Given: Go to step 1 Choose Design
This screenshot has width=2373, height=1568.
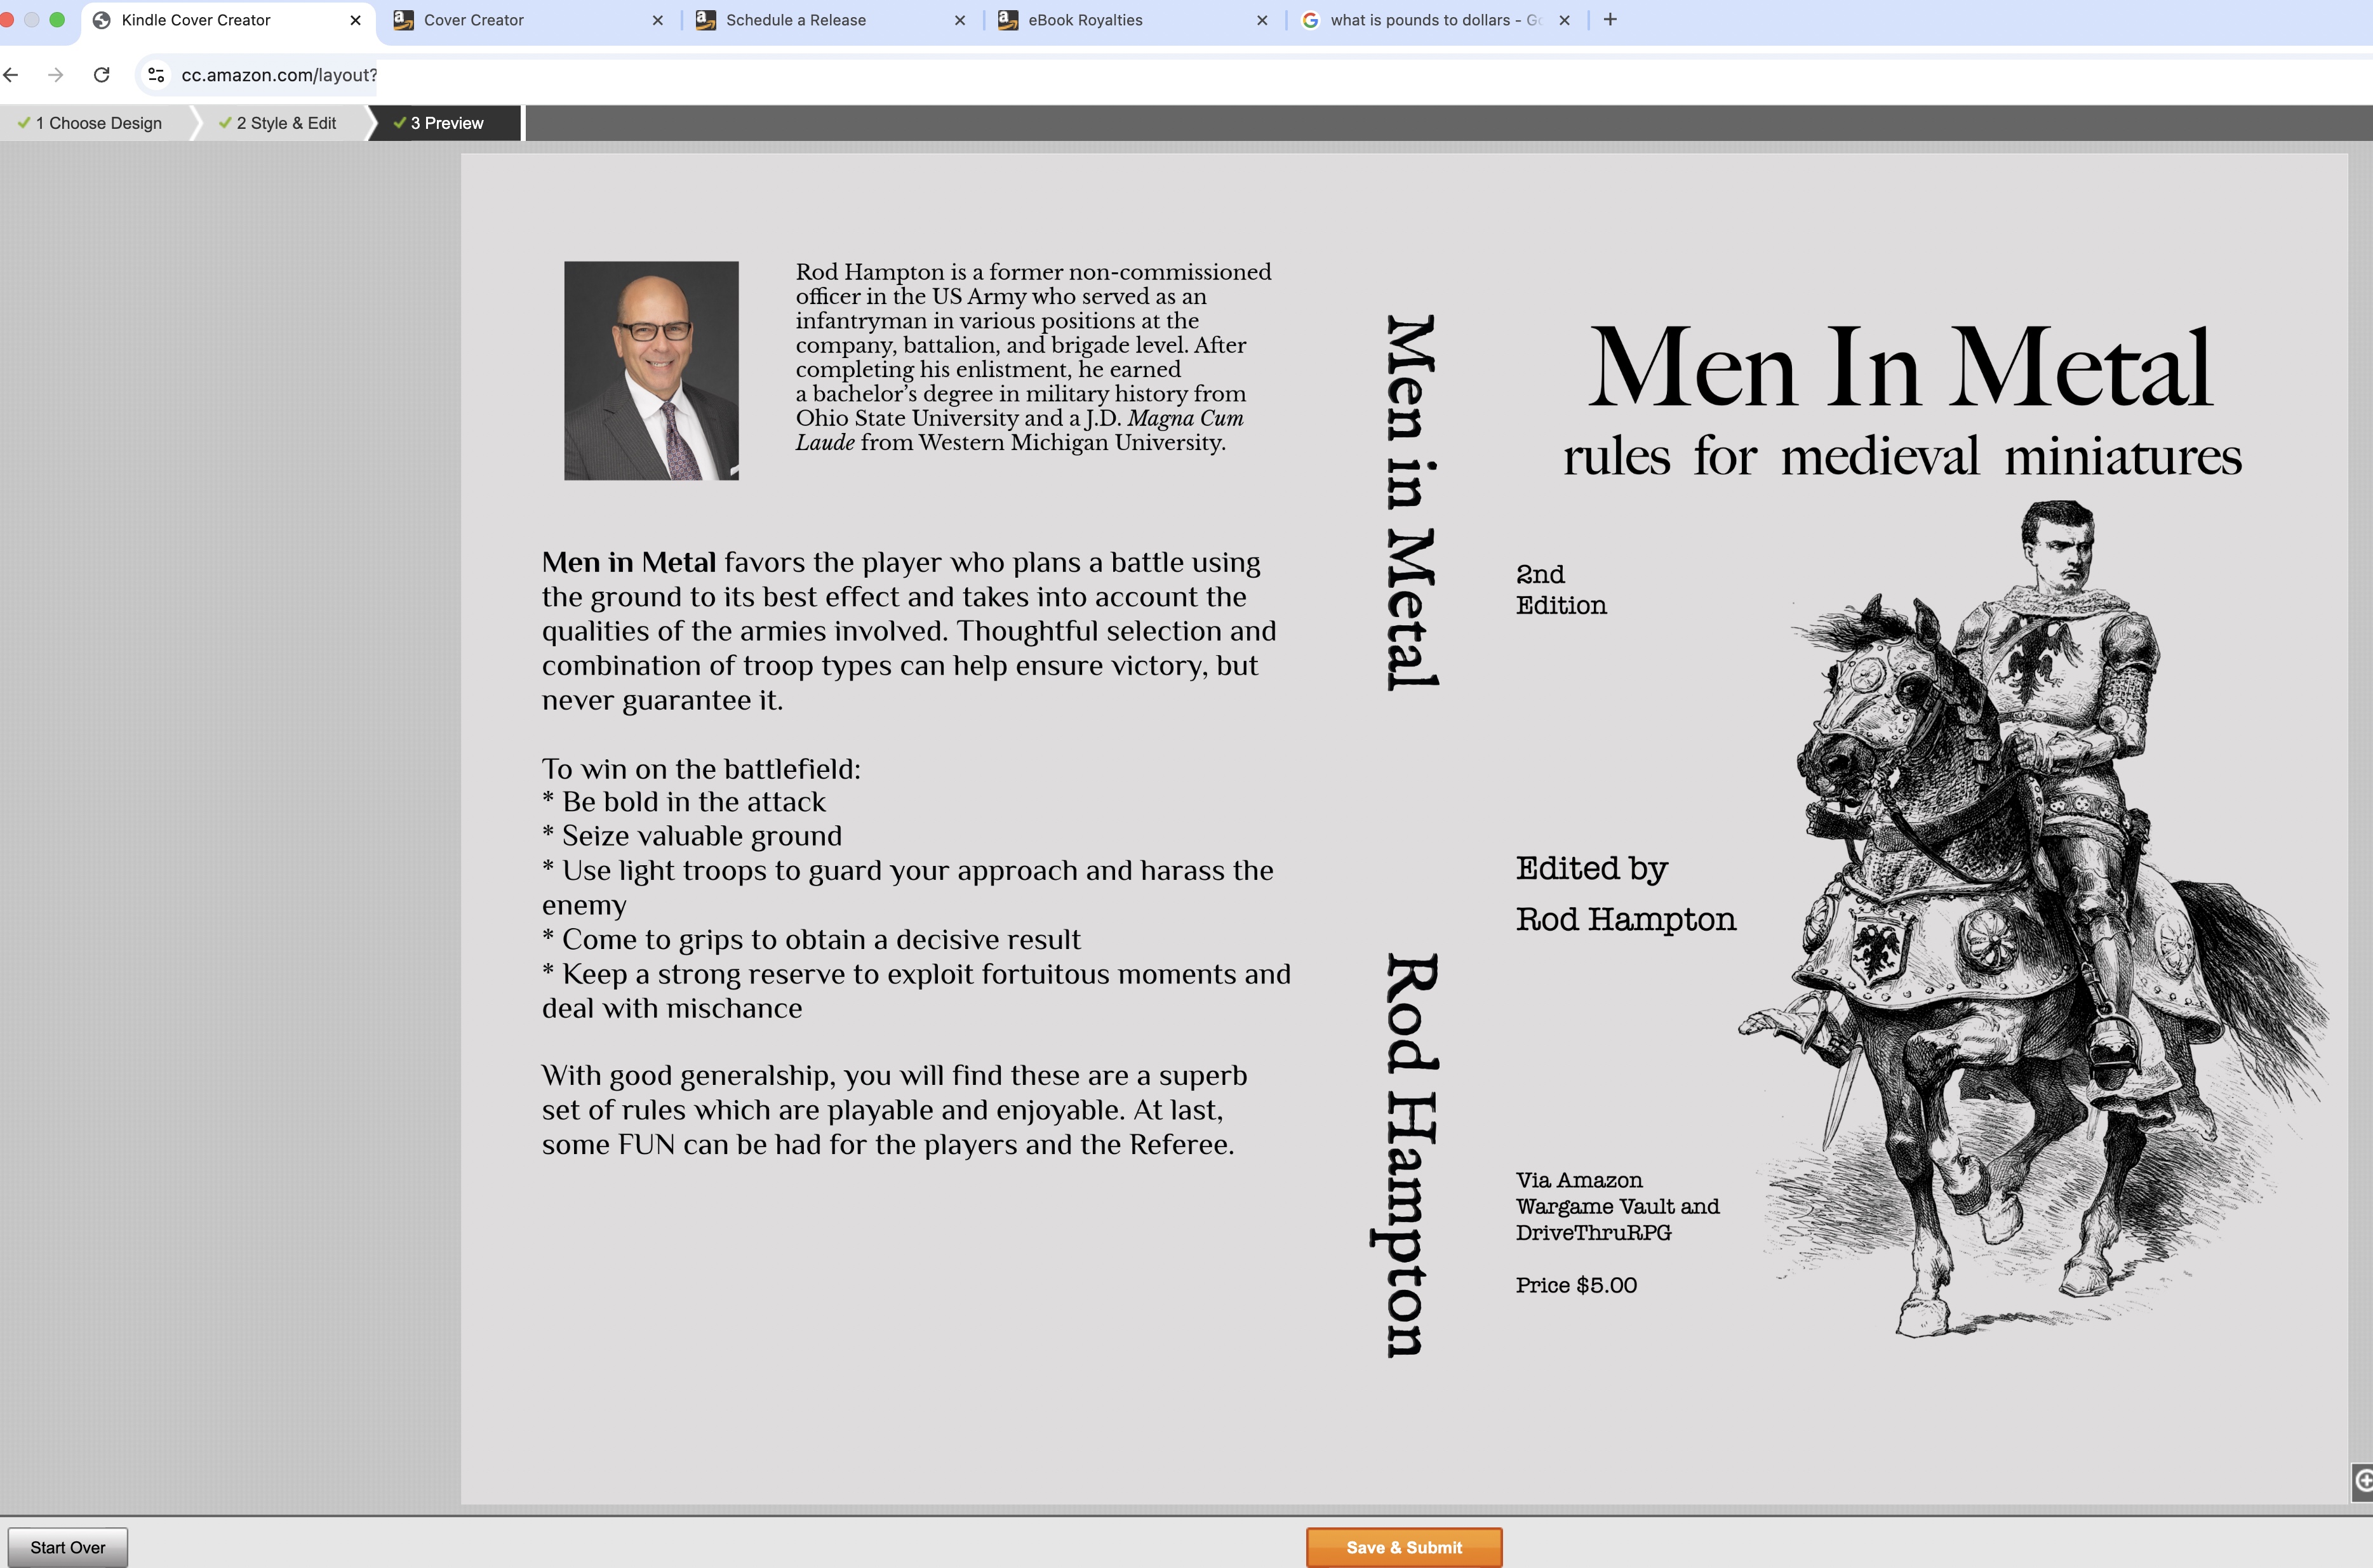Looking at the screenshot, I should 98,123.
